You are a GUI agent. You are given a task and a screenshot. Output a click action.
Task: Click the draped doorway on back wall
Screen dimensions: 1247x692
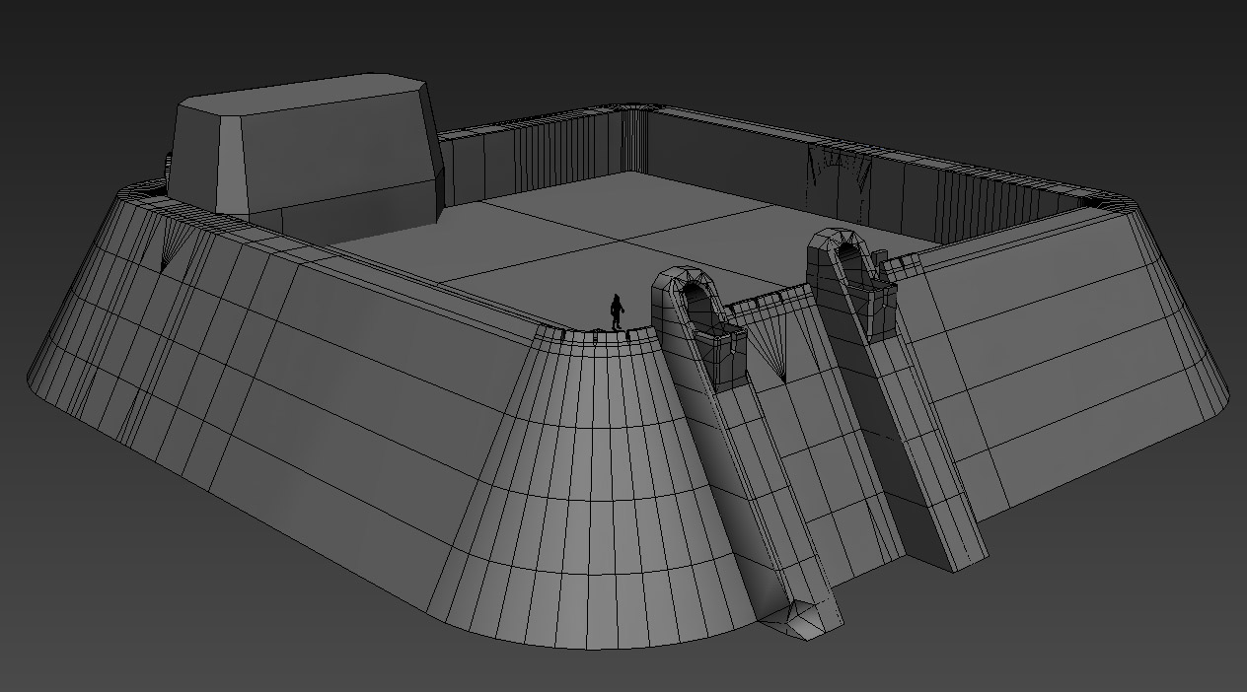pyautogui.click(x=837, y=179)
